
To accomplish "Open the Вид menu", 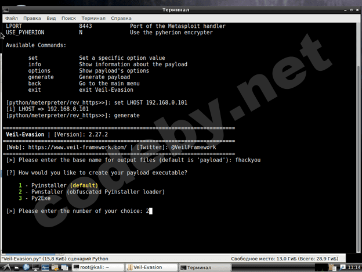I will [x=51, y=18].
